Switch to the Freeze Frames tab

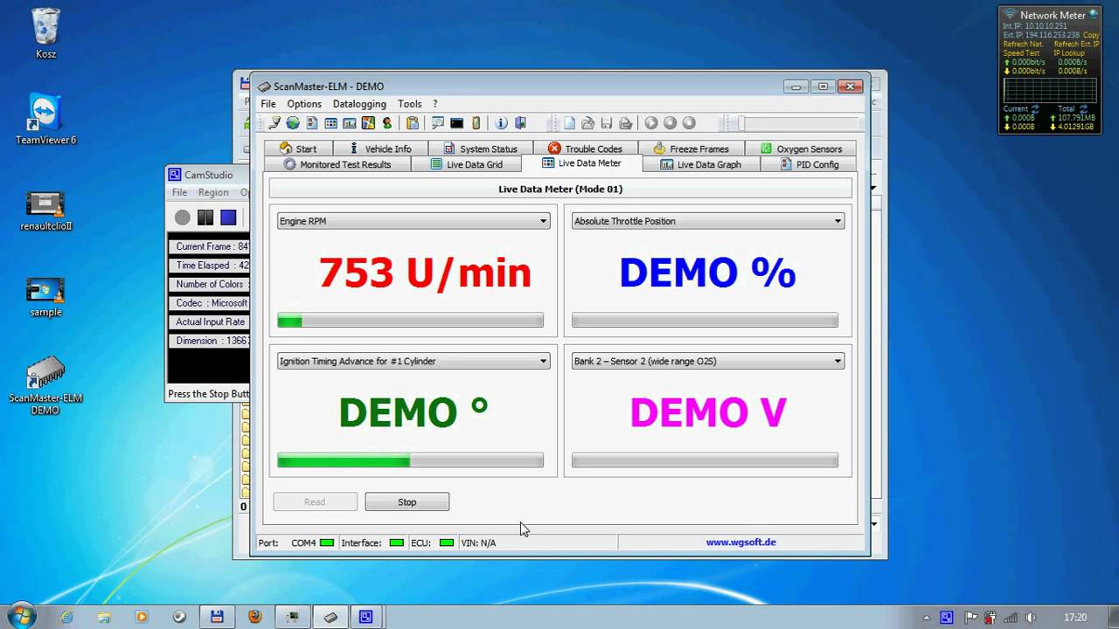point(691,149)
